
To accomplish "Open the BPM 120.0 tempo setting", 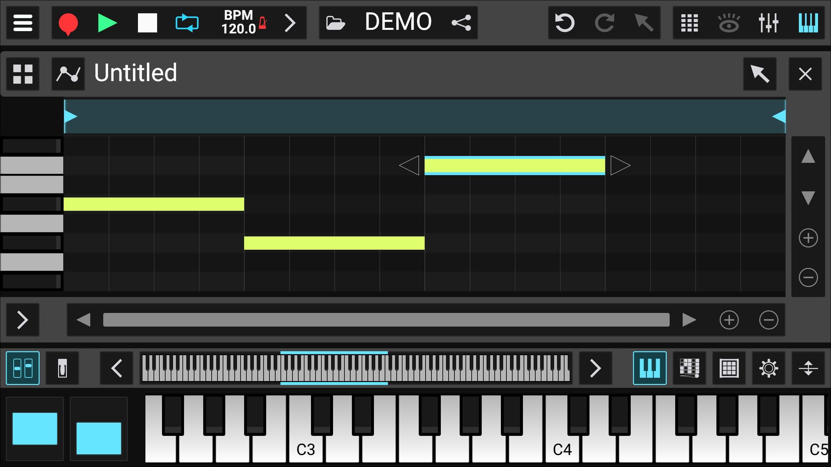I will point(239,22).
